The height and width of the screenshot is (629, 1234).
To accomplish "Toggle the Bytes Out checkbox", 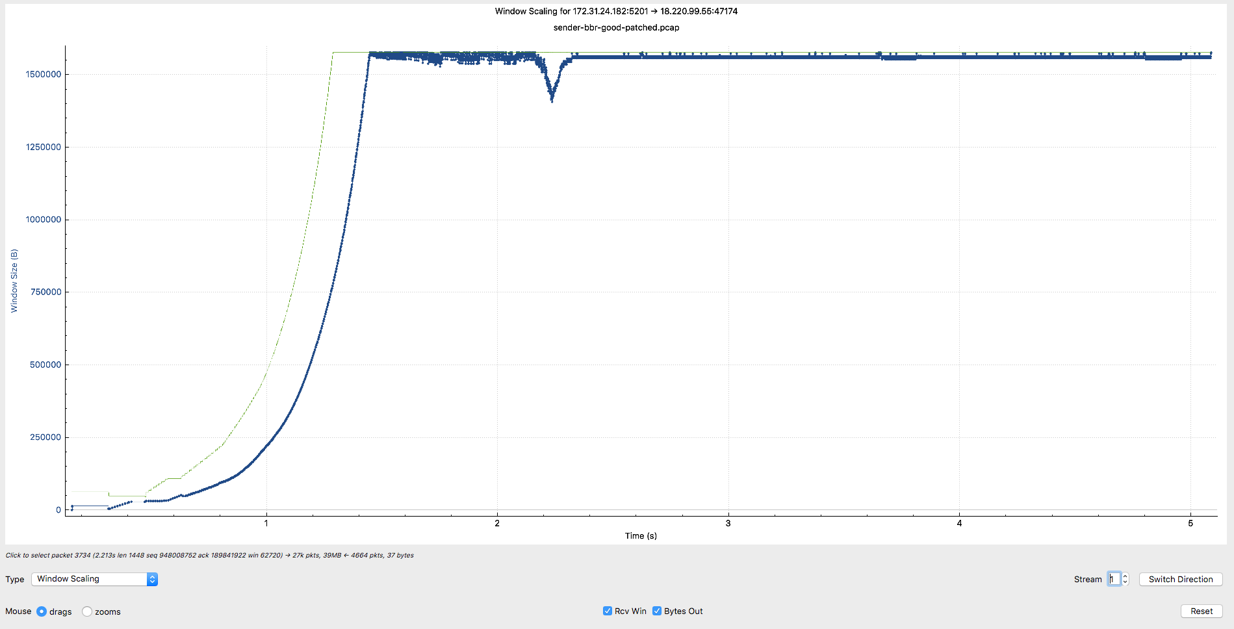I will [657, 611].
